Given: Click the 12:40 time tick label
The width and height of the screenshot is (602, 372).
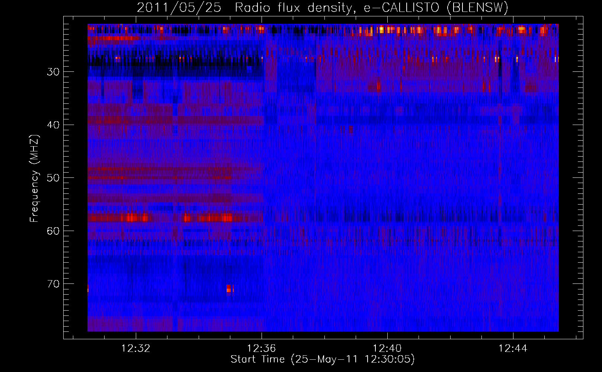Looking at the screenshot, I should [x=387, y=349].
